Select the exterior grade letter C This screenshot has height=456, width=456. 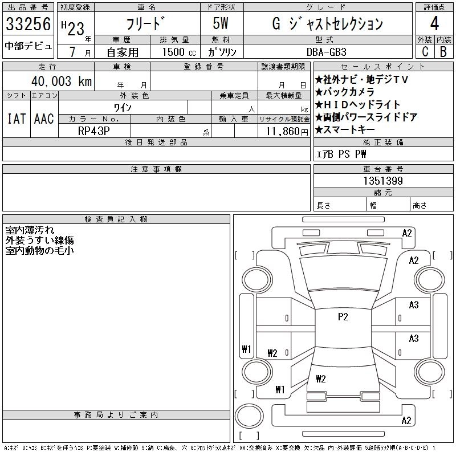pos(425,51)
